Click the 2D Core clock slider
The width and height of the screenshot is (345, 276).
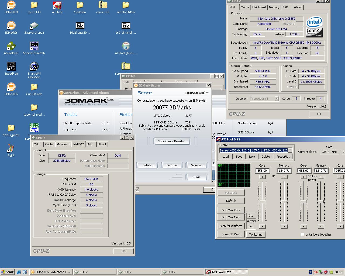tap(262, 202)
